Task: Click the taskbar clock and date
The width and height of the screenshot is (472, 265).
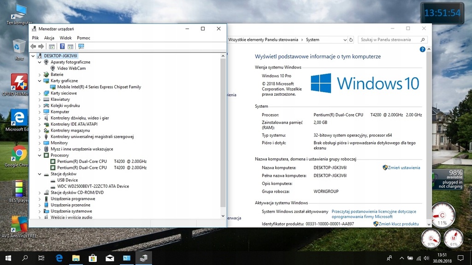Action: click(x=442, y=258)
